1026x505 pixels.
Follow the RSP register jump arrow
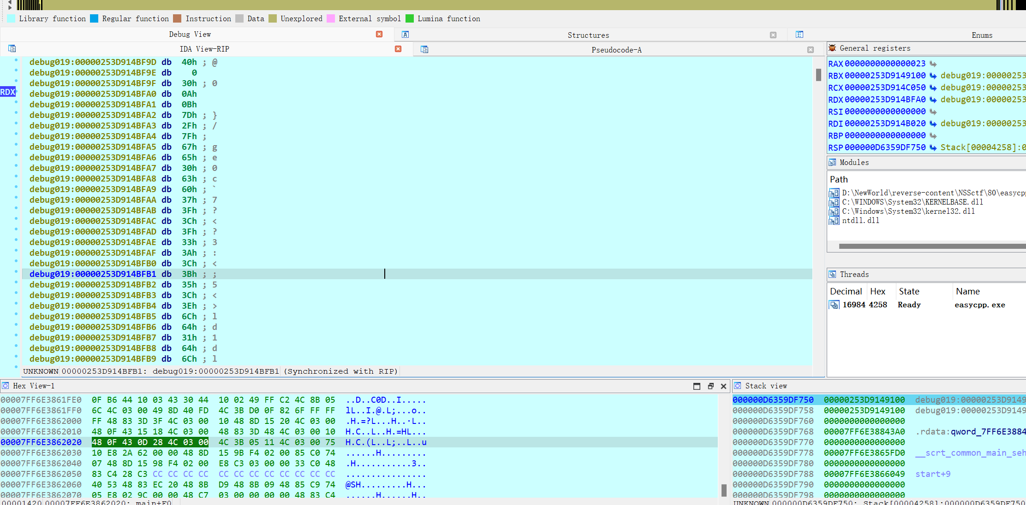[933, 147]
